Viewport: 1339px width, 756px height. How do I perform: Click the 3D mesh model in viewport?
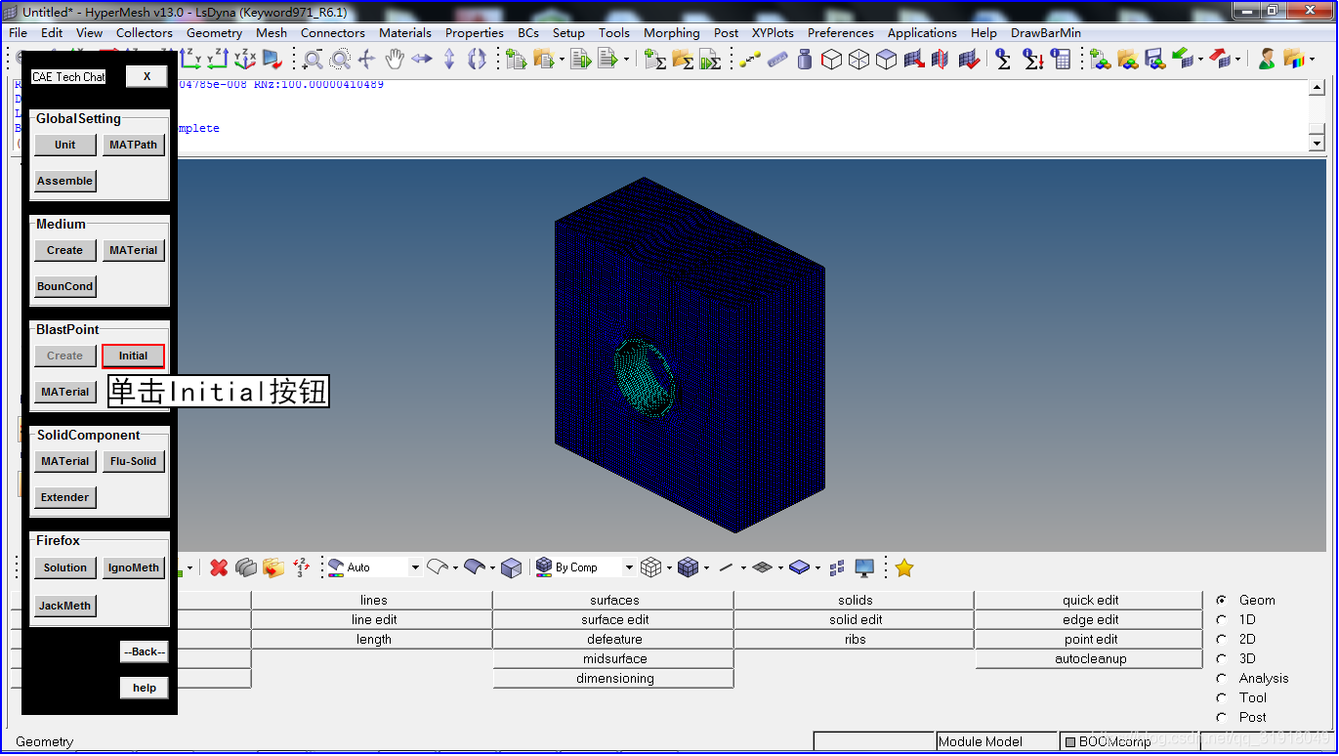(x=689, y=354)
